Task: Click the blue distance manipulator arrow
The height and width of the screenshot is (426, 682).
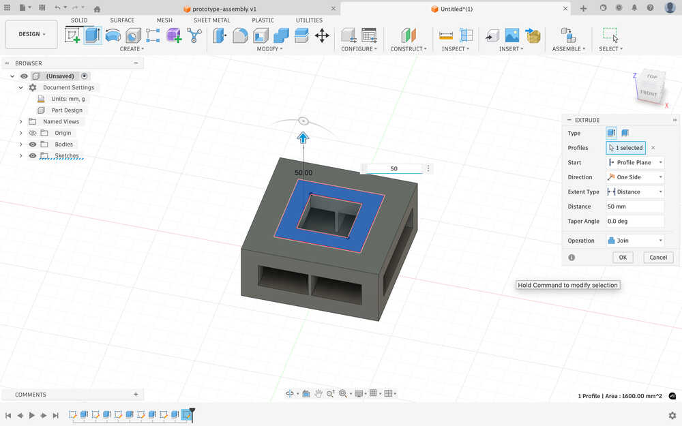Action: (303, 138)
